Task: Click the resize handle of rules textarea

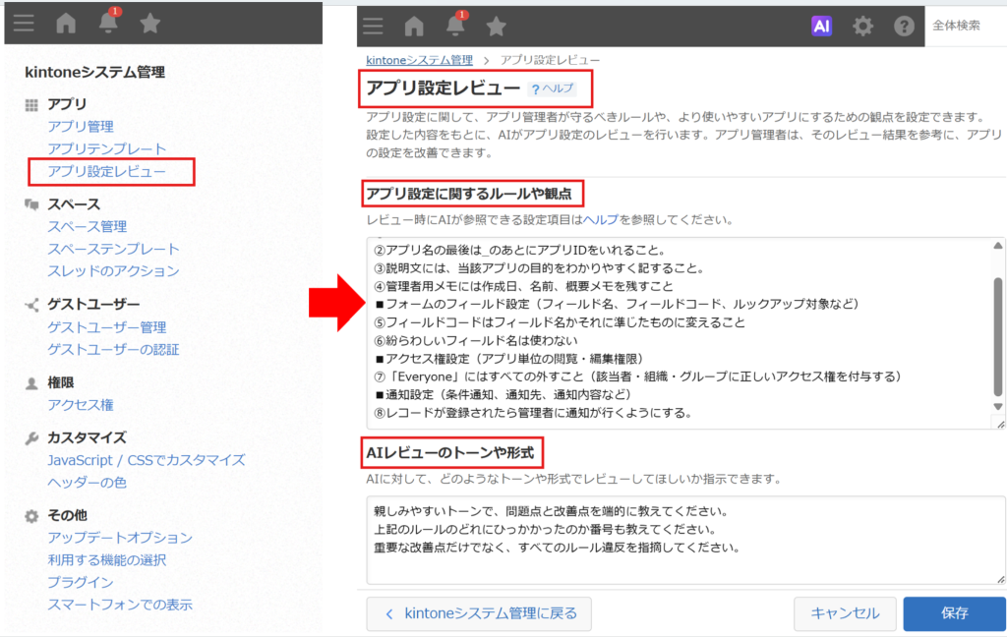Action: coord(1000,424)
